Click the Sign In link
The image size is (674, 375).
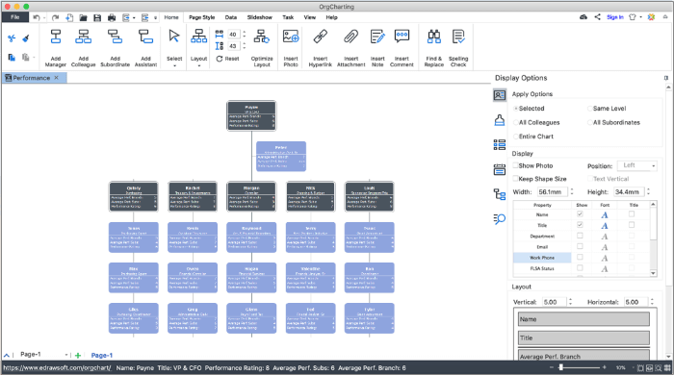coord(615,17)
